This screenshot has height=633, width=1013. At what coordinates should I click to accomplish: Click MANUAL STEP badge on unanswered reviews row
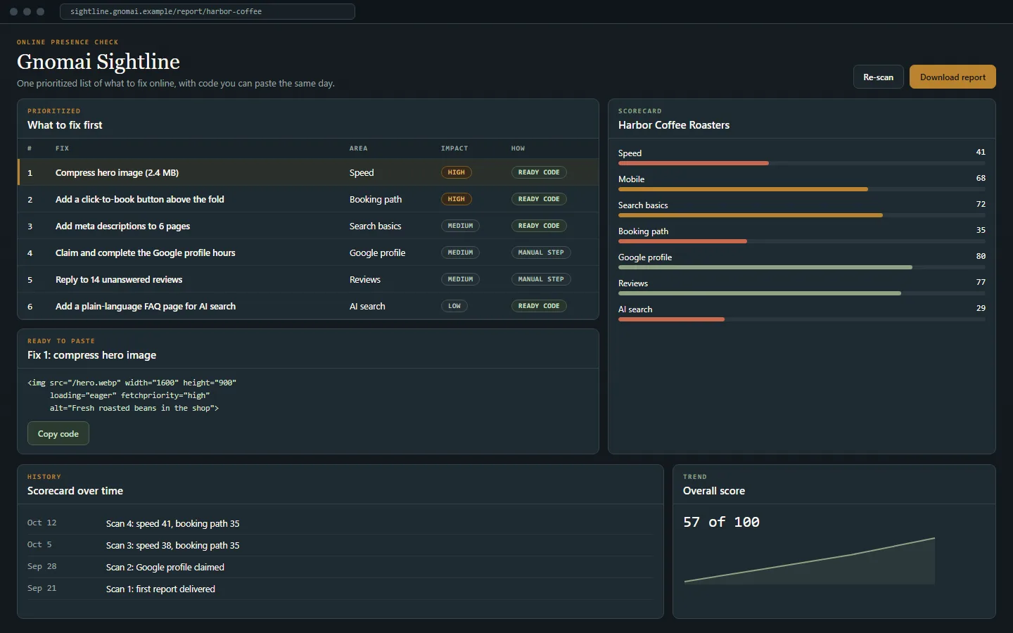(x=541, y=279)
